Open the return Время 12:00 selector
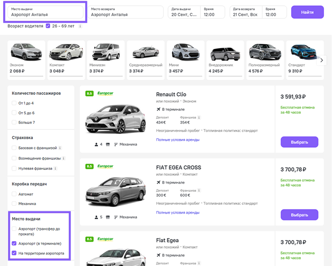The image size is (332, 266). (x=274, y=12)
